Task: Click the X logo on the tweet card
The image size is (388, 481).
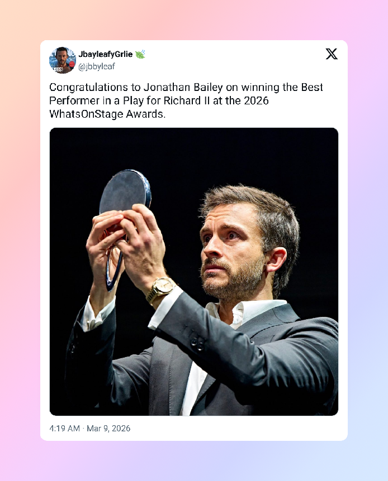Action: tap(332, 54)
